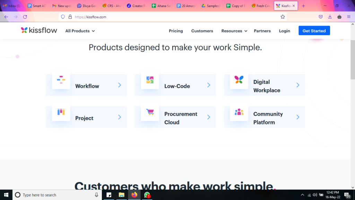The image size is (355, 200).
Task: Go to the Kissflow logo home link
Action: coord(39,31)
